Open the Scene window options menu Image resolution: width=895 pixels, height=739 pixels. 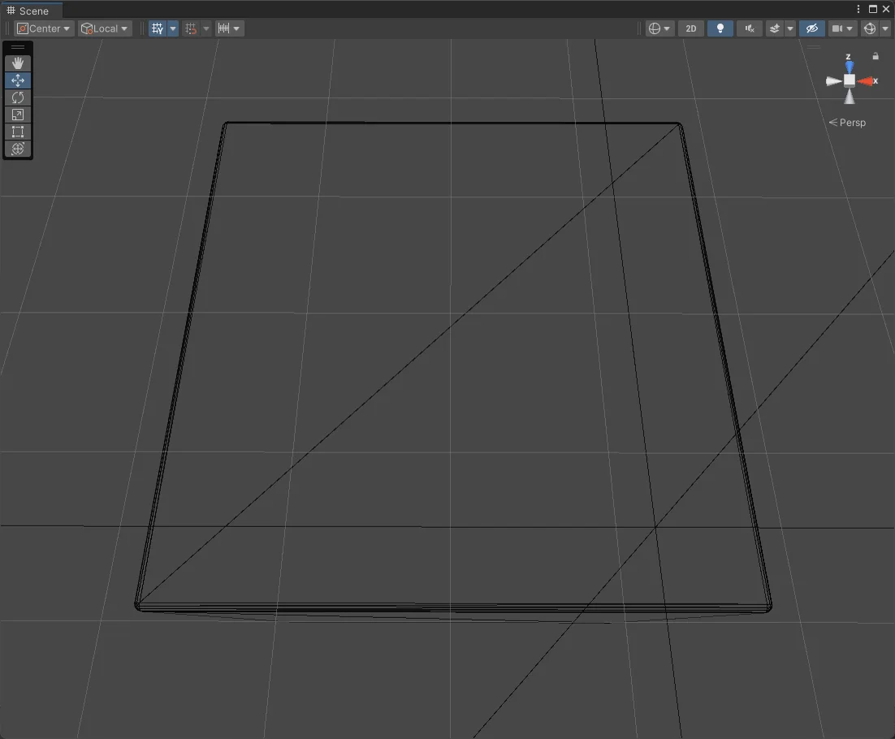point(858,9)
